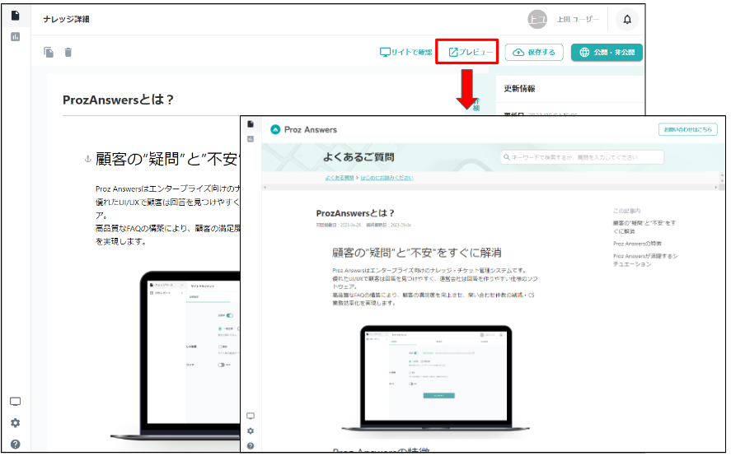Click the user avatar circle
The width and height of the screenshot is (731, 456).
537,19
